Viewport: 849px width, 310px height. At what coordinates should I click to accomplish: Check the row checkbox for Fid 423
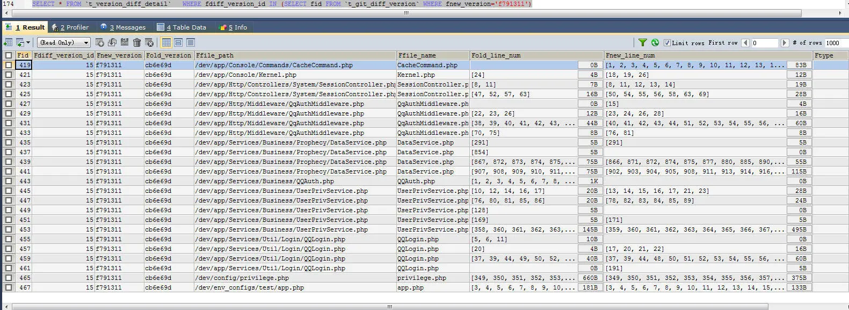[9, 84]
